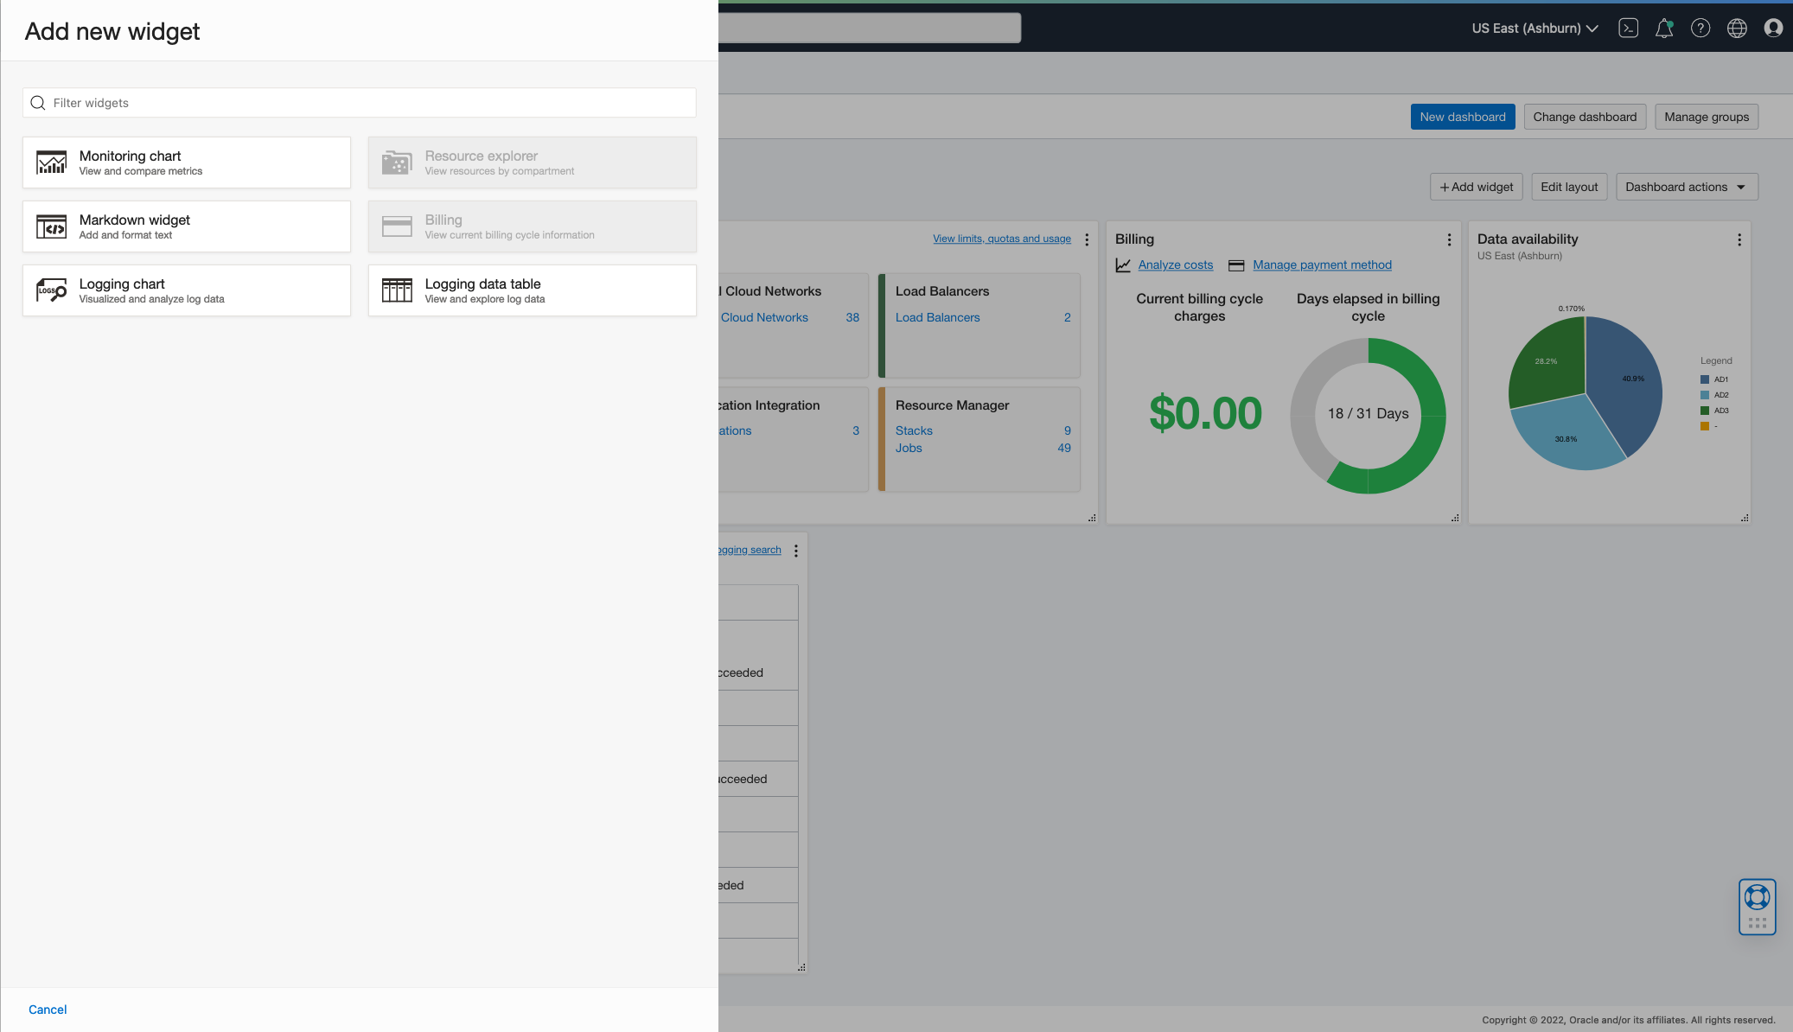
Task: Click the Logging data table icon
Action: coord(397,290)
